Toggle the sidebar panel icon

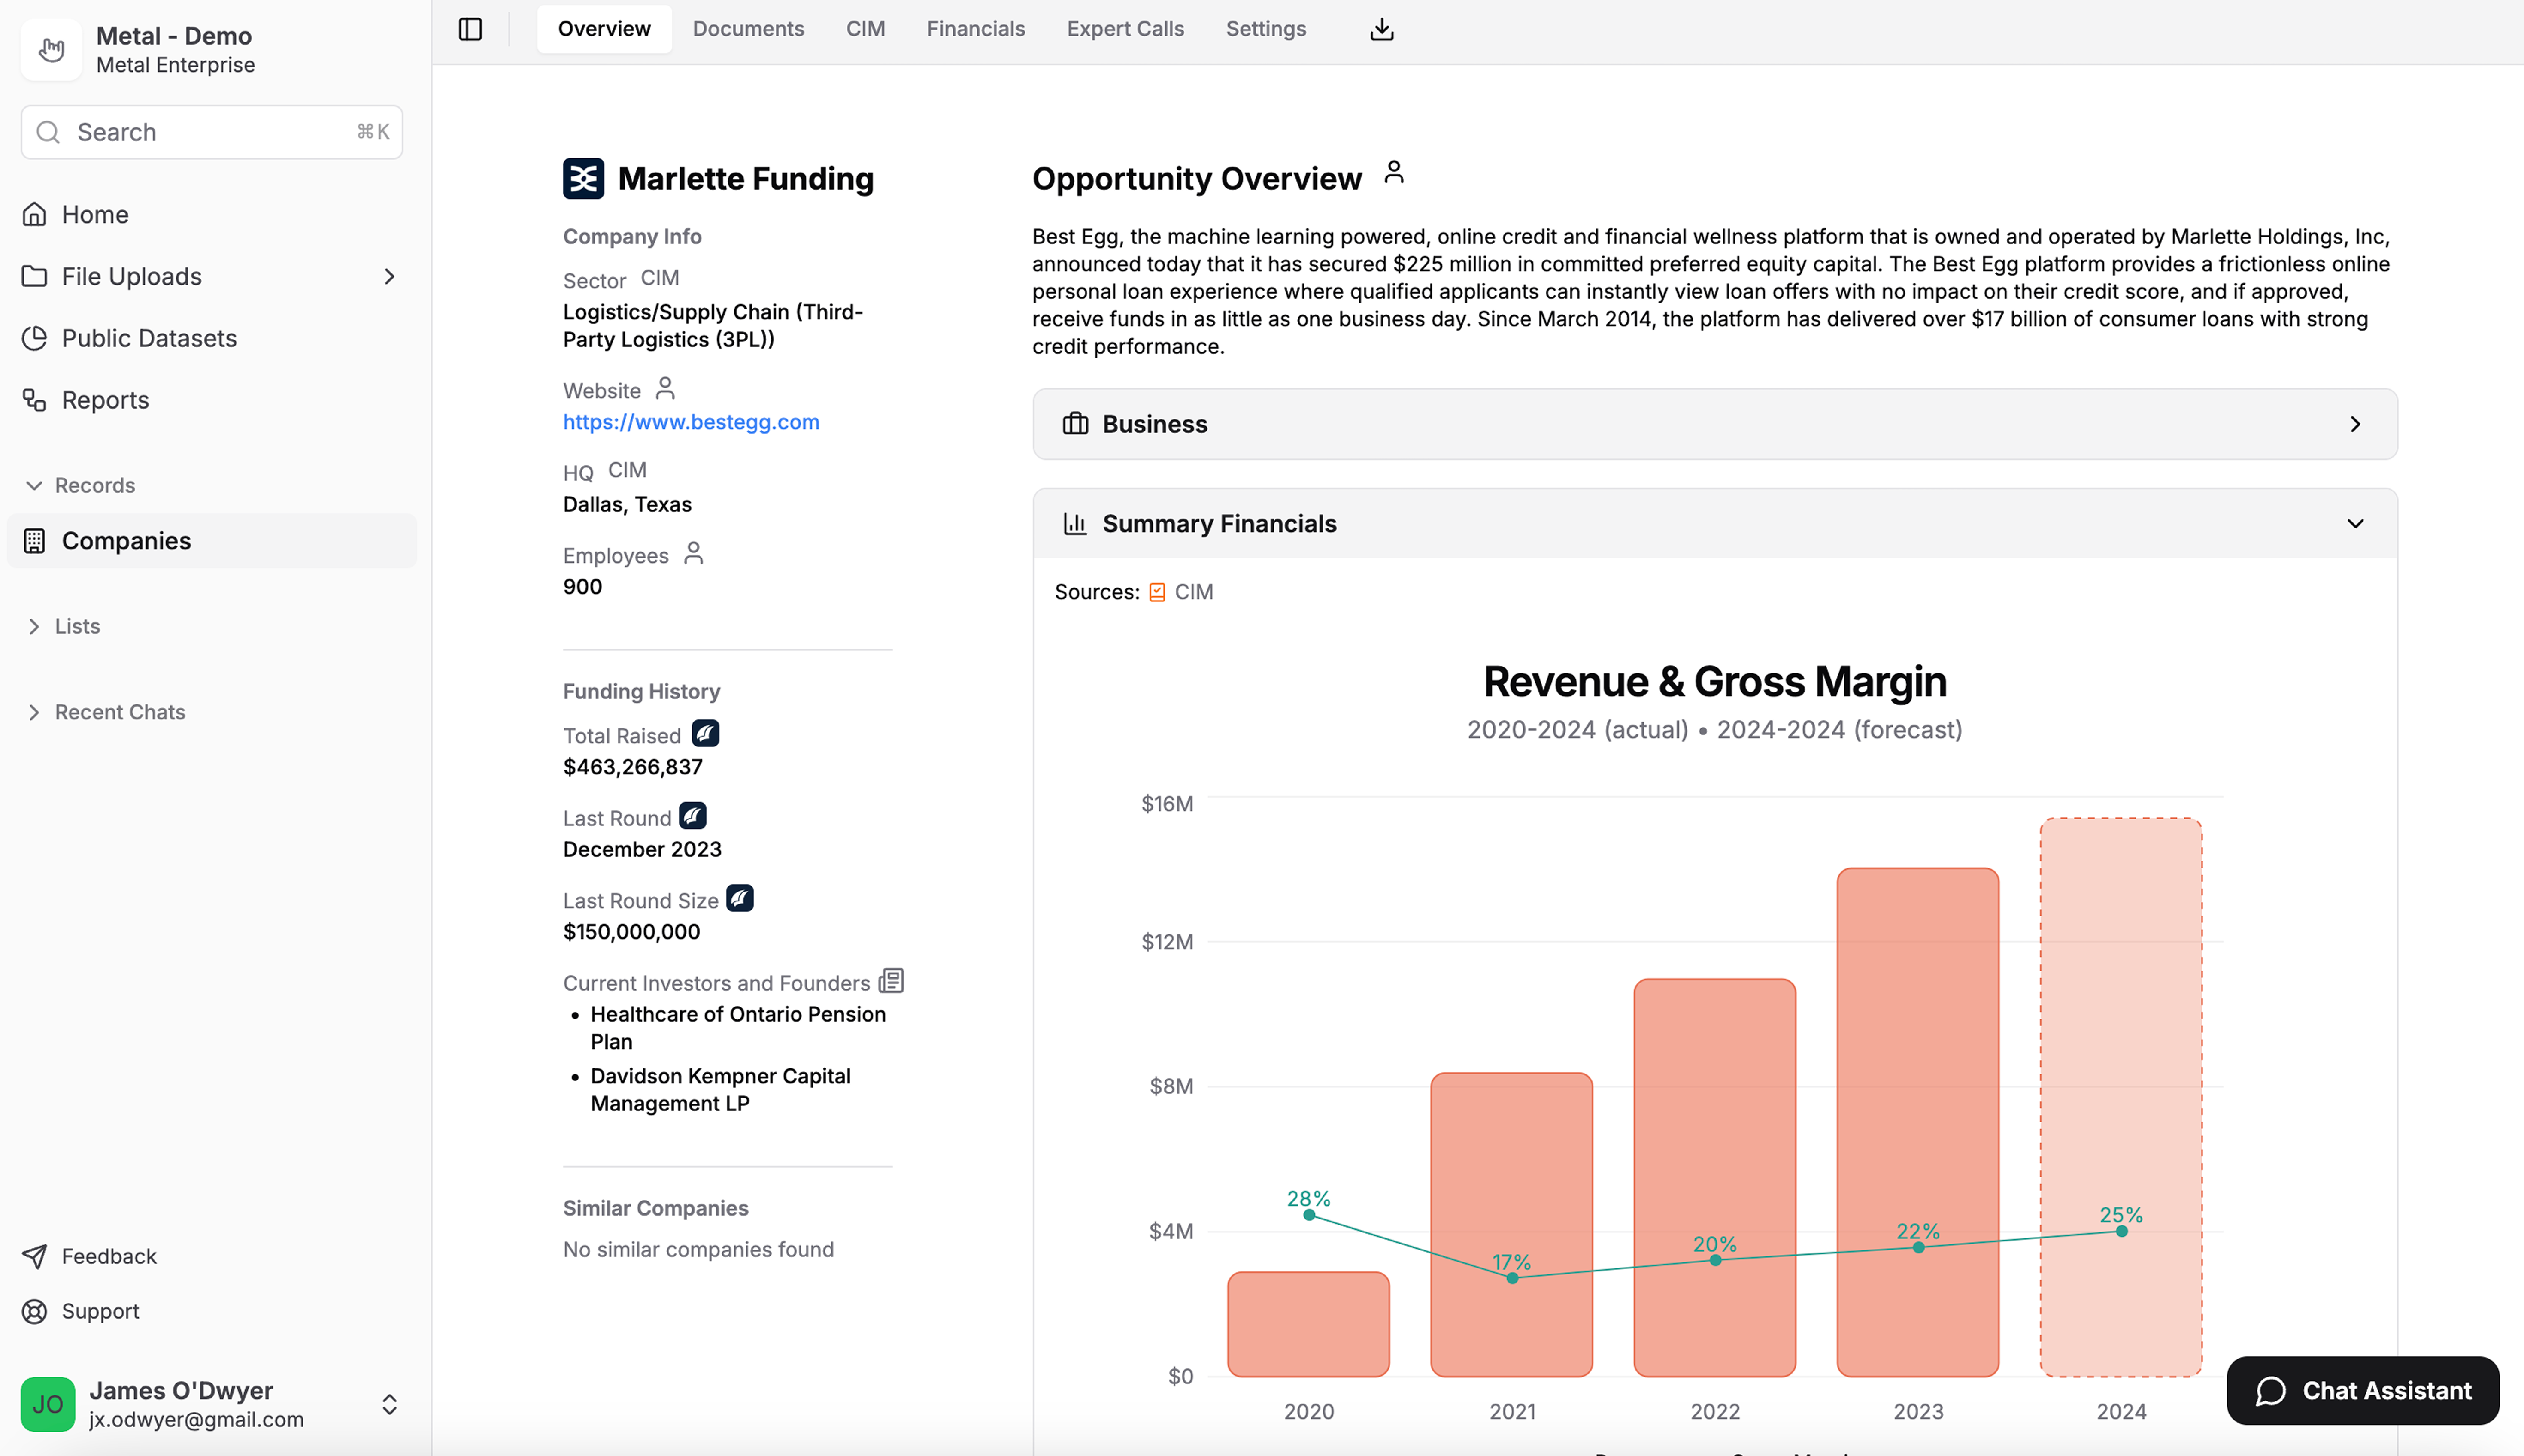point(470,29)
